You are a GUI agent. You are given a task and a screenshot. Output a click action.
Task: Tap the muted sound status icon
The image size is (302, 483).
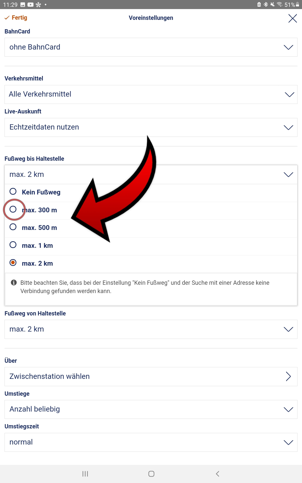tap(272, 5)
